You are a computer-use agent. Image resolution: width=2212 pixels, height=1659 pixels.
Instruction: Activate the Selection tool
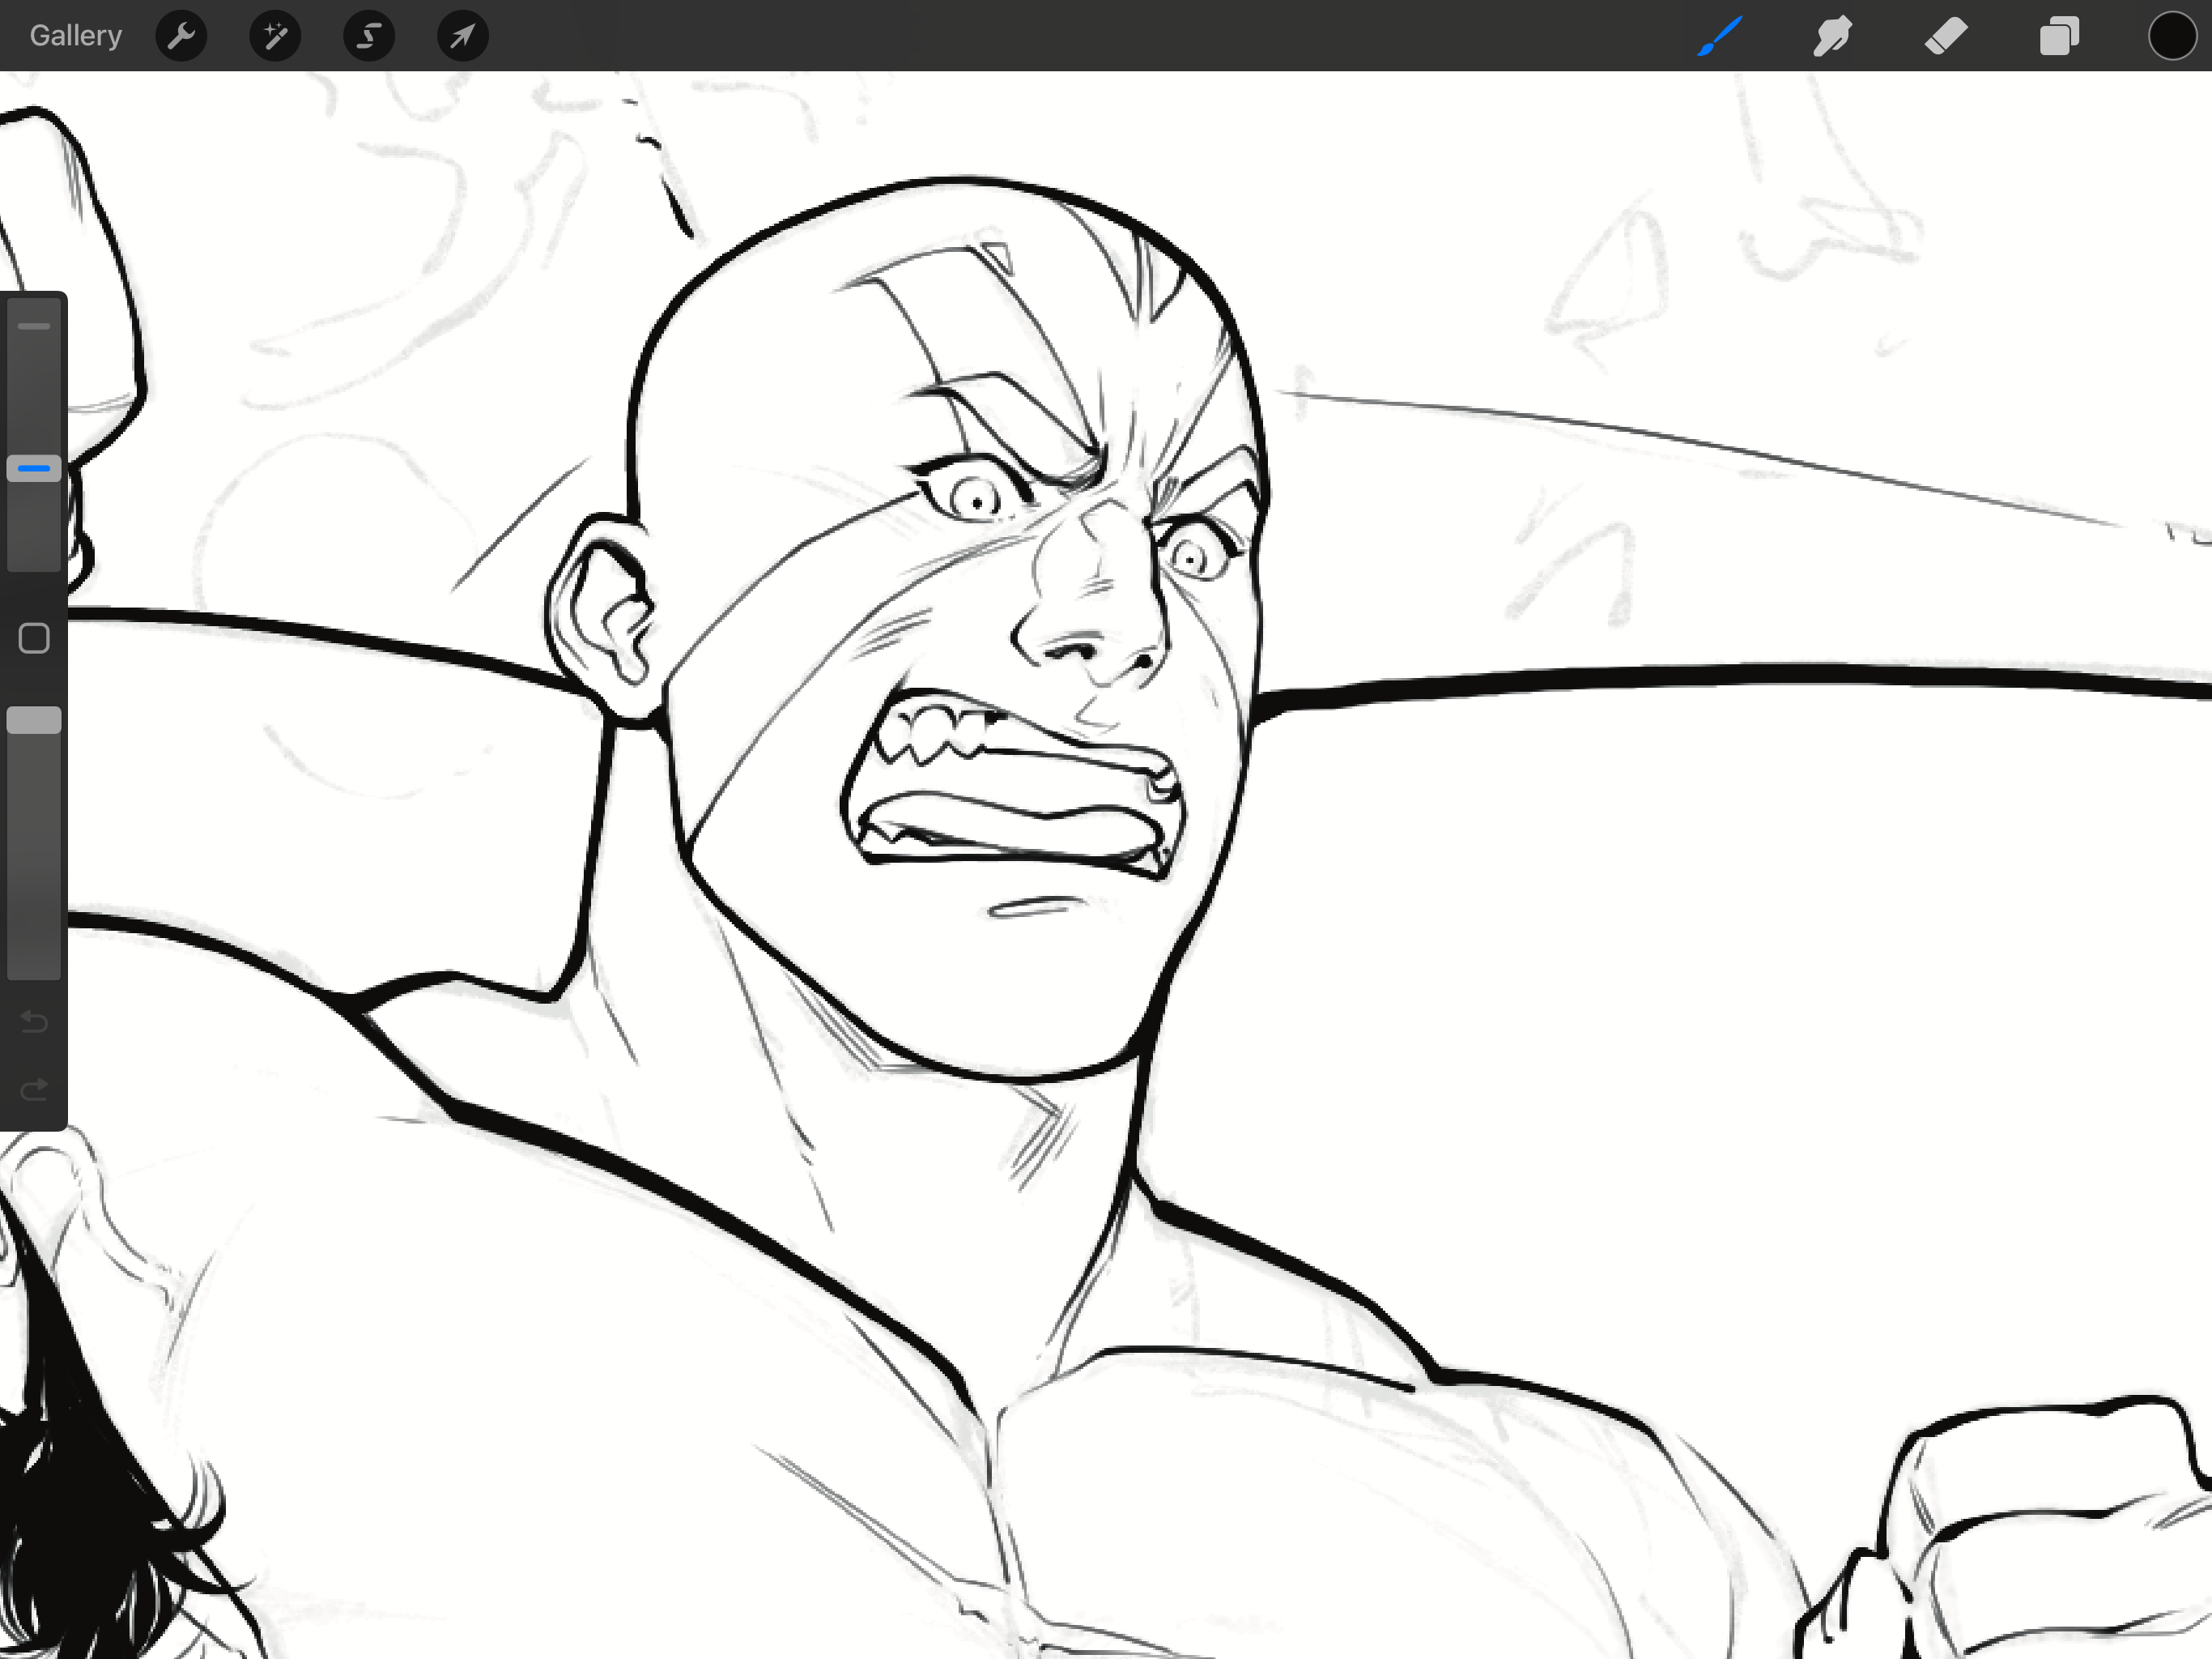pos(369,36)
